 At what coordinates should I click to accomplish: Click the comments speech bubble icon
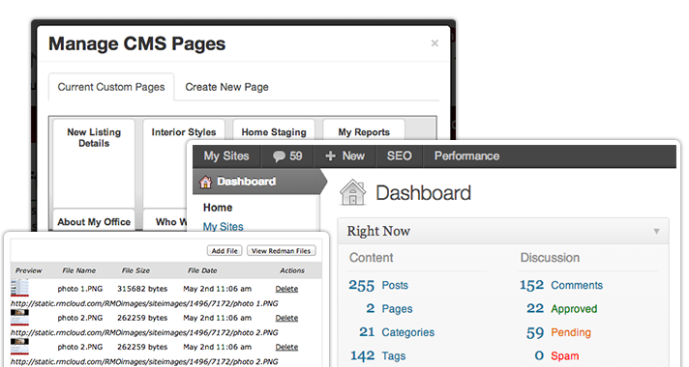point(279,156)
